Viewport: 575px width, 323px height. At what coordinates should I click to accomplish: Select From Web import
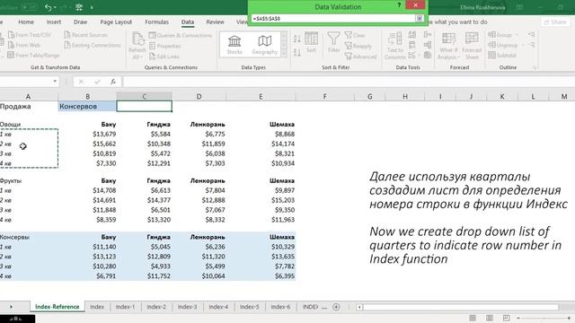click(24, 45)
